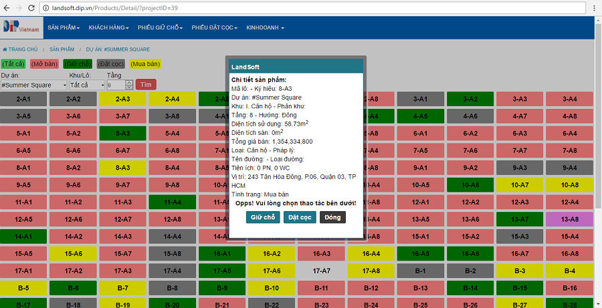The width and height of the screenshot is (602, 308).
Task: Open the Chrome three-dot menu
Action: click(593, 7)
